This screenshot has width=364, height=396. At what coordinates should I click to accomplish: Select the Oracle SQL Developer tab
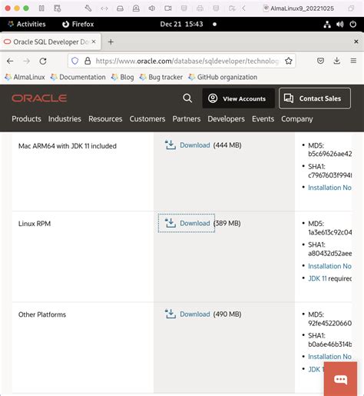[51, 42]
